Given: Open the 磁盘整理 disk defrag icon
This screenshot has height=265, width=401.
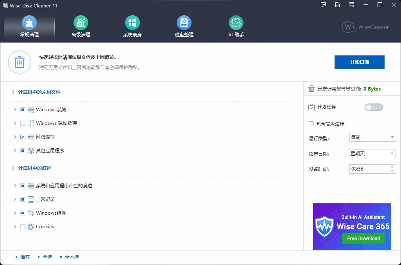Looking at the screenshot, I should click(x=184, y=23).
